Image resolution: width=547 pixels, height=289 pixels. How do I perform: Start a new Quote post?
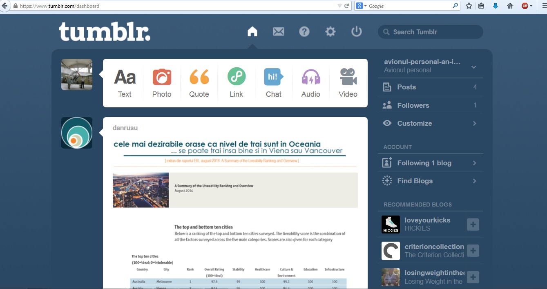tap(199, 83)
